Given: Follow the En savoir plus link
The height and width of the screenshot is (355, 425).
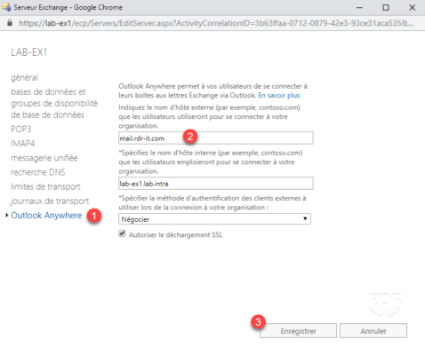Looking at the screenshot, I should tap(279, 95).
